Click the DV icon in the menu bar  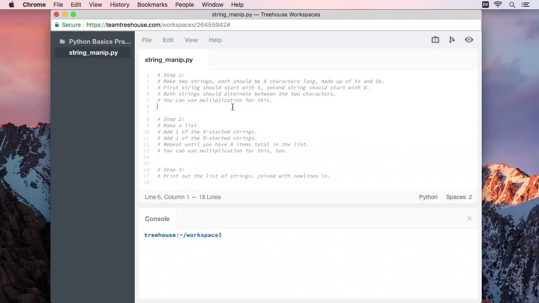tap(485, 5)
